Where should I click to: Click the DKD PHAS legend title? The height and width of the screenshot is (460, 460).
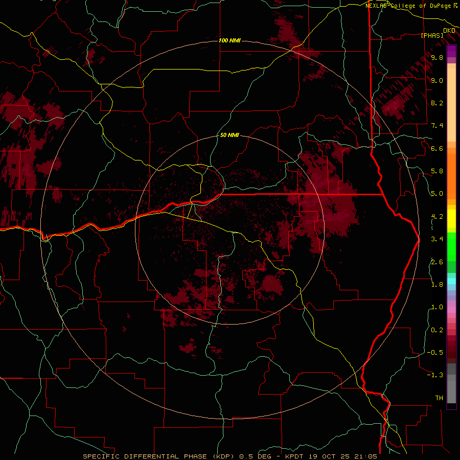(438, 33)
